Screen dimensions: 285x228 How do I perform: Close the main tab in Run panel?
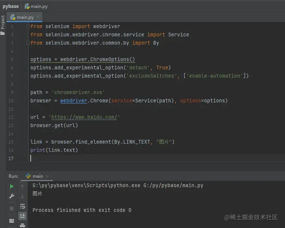point(47,176)
